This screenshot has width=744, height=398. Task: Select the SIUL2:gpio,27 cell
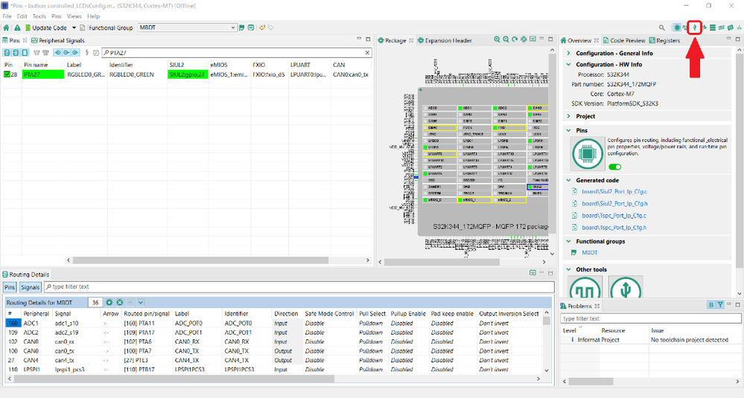coord(188,74)
